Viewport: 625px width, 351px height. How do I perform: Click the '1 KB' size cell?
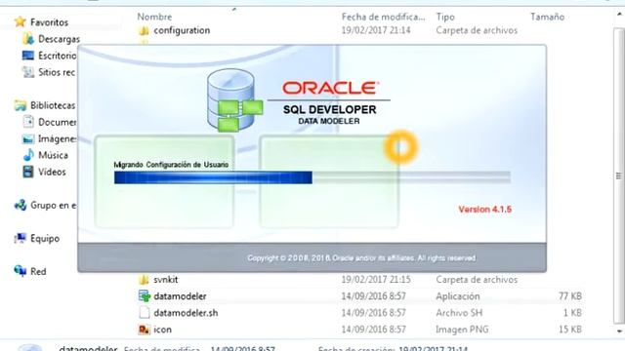coord(572,313)
